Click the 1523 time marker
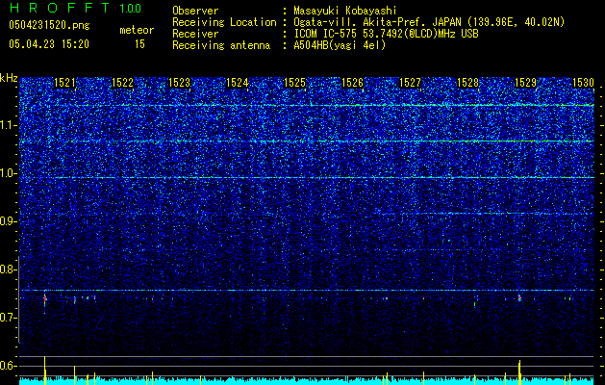The height and width of the screenshot is (385, 605). (x=180, y=83)
